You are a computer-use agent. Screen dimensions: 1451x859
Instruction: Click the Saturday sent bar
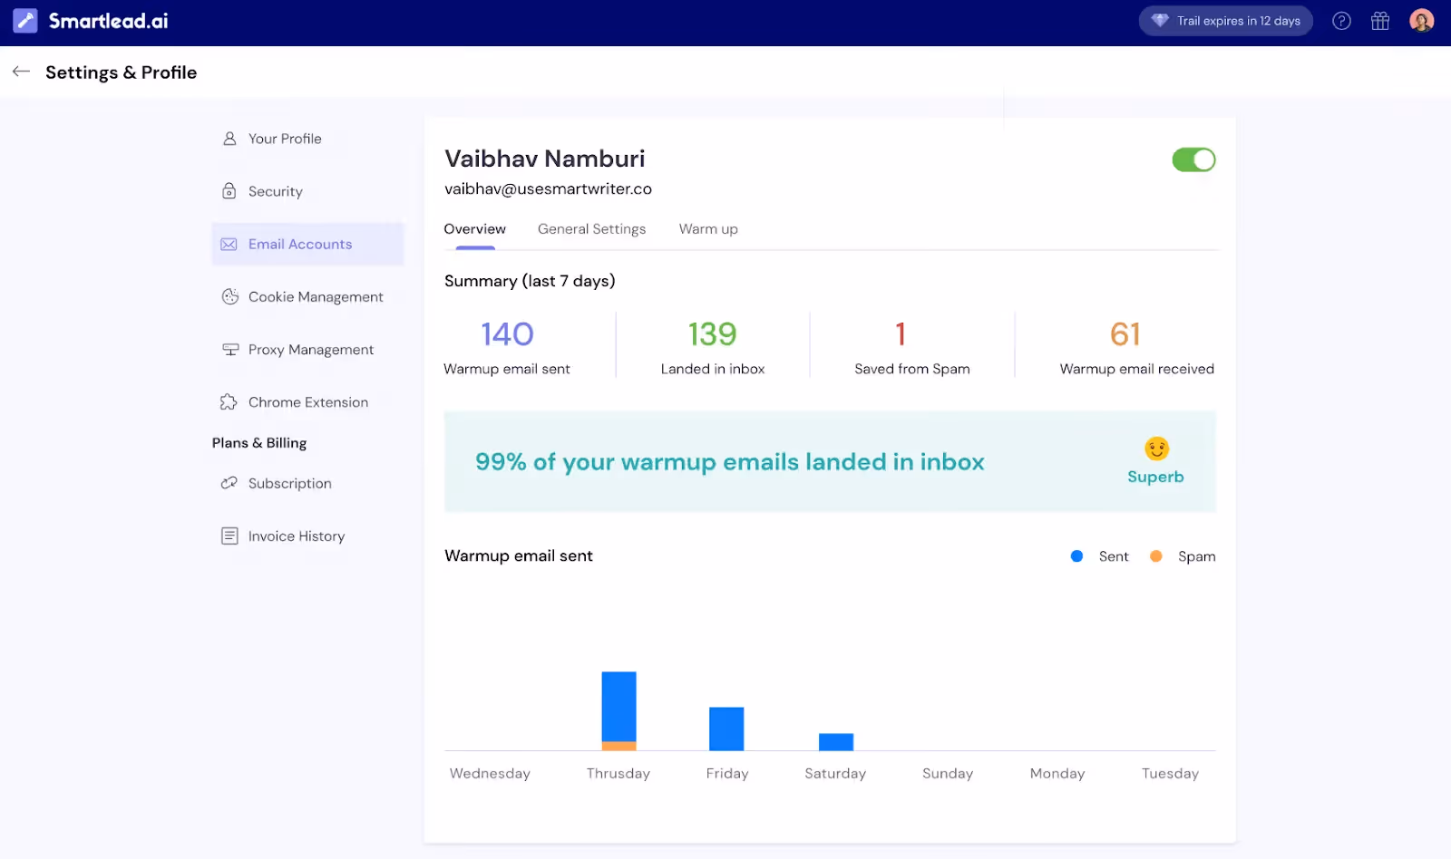pos(835,741)
